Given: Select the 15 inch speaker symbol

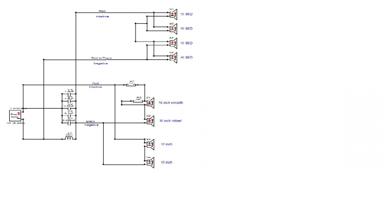Looking at the screenshot, I should coord(150,162).
